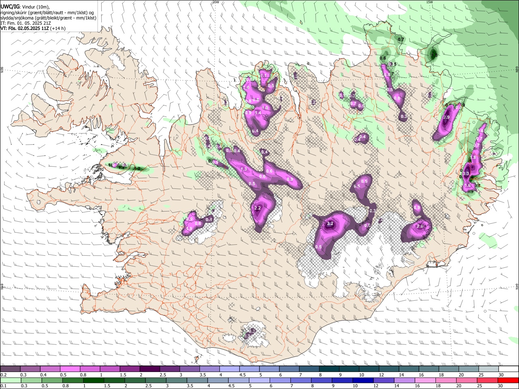Select the top-row swatch between 12 and 14
The height and width of the screenshot is (389, 519).
click(389, 369)
